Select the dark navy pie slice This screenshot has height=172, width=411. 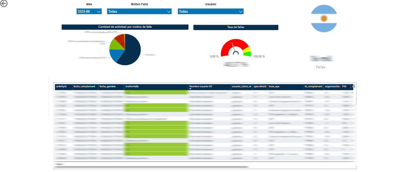pos(131,51)
